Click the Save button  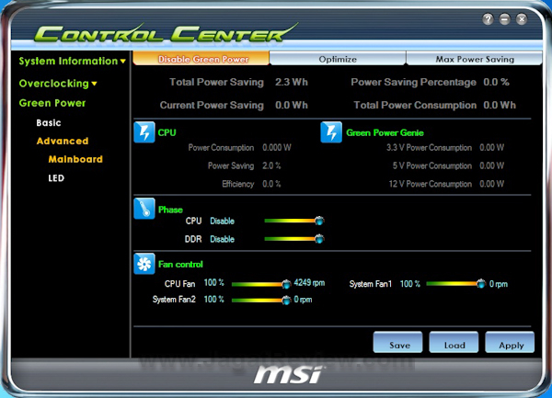click(x=397, y=342)
